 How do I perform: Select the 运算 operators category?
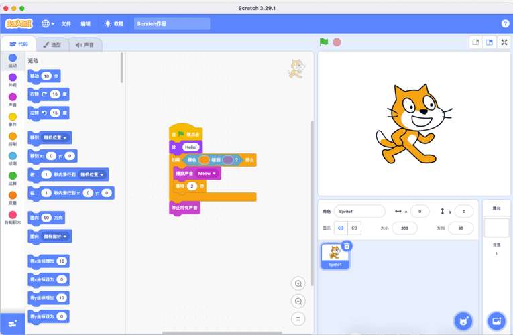point(13,178)
